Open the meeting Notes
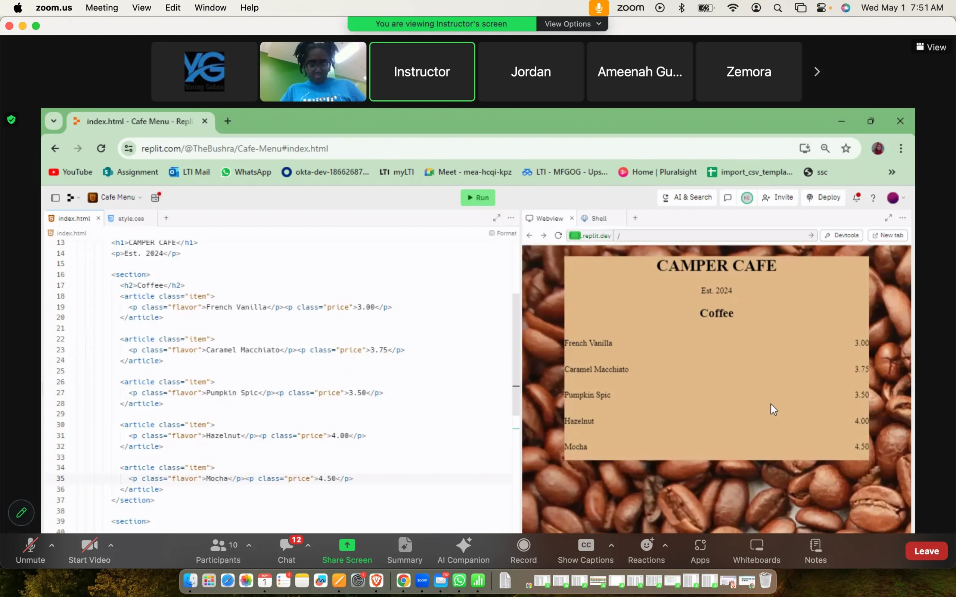 [x=815, y=550]
